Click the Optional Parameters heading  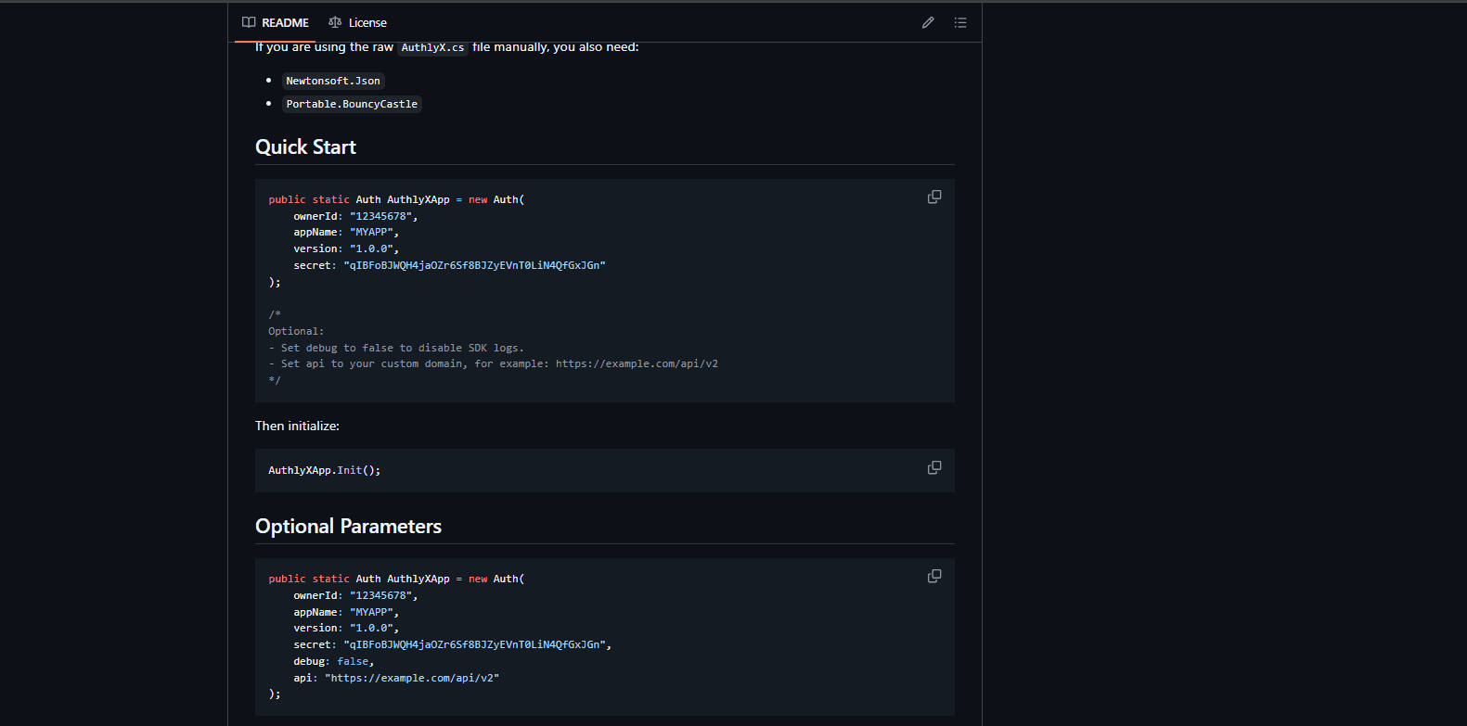coord(348,527)
